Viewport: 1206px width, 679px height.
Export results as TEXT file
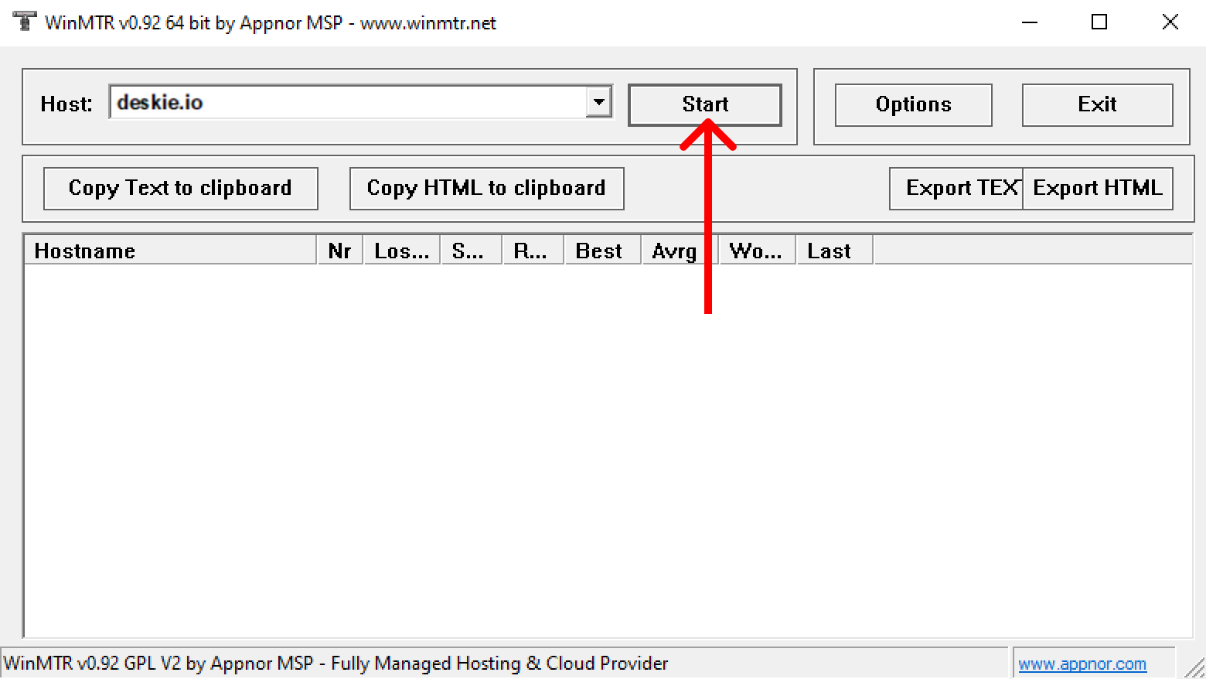[x=956, y=188]
